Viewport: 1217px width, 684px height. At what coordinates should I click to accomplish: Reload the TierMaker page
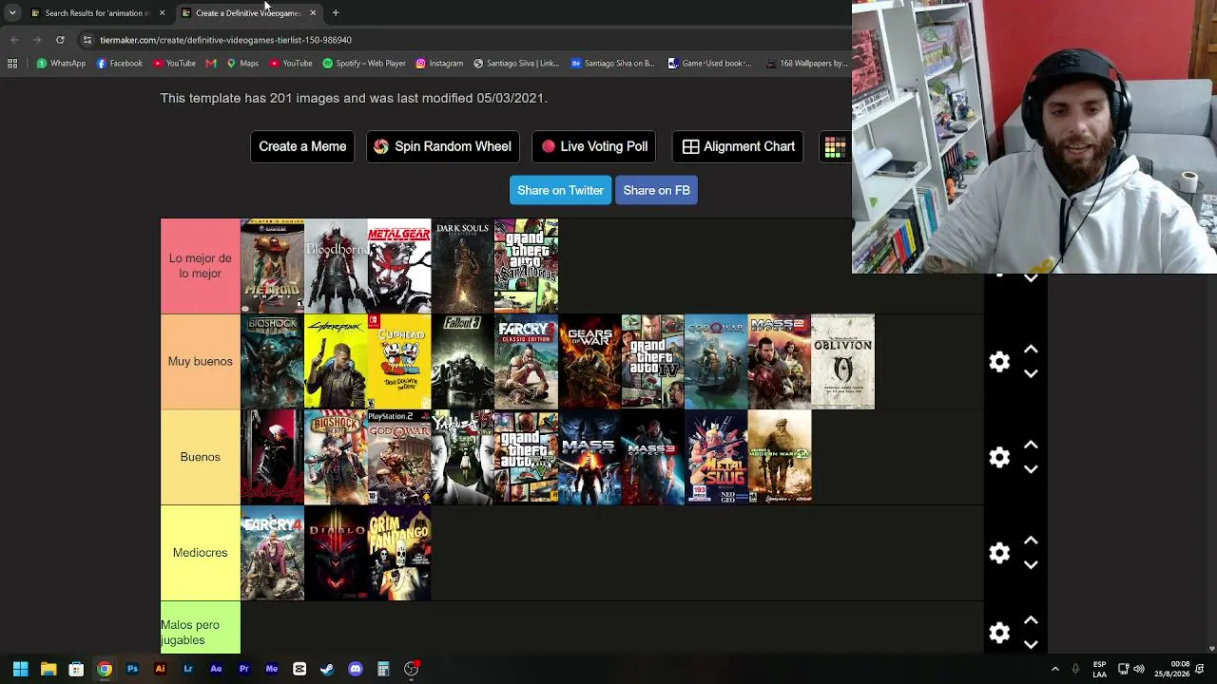click(x=60, y=40)
